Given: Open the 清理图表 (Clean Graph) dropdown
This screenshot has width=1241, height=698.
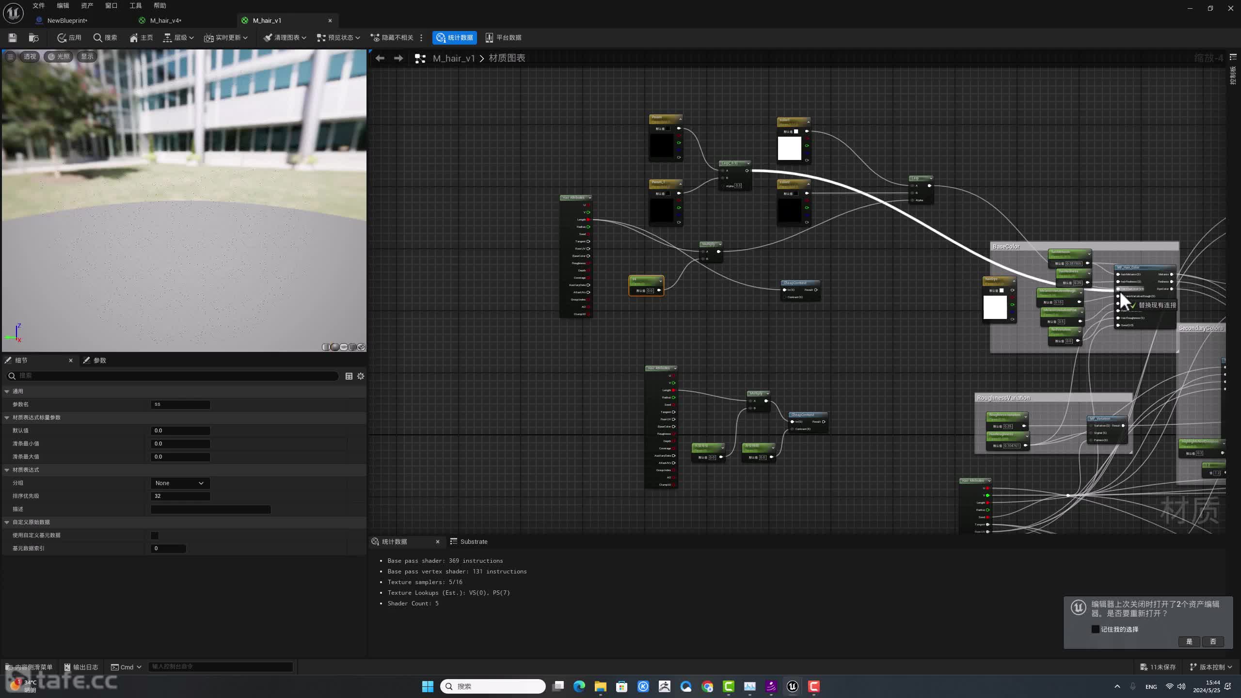Looking at the screenshot, I should click(285, 37).
